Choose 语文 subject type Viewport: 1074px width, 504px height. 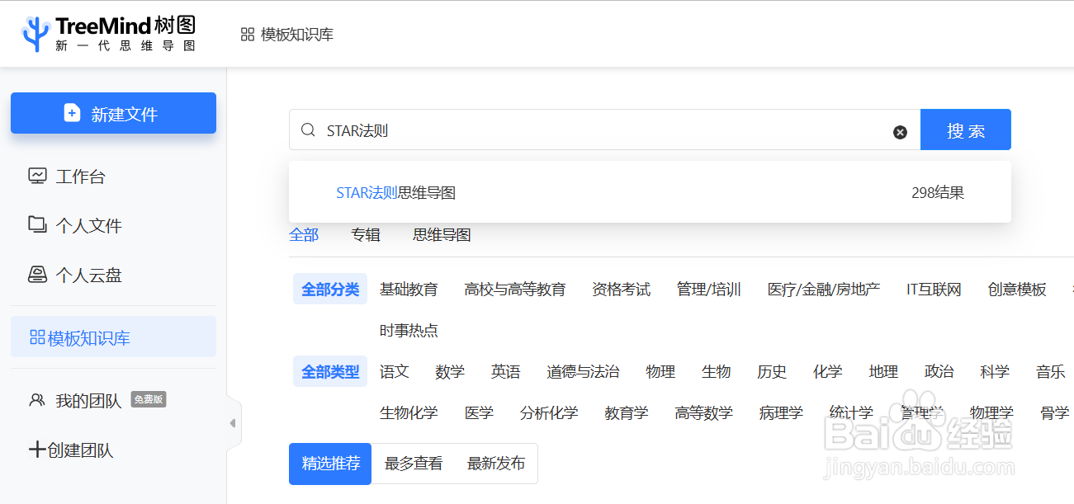pyautogui.click(x=395, y=372)
